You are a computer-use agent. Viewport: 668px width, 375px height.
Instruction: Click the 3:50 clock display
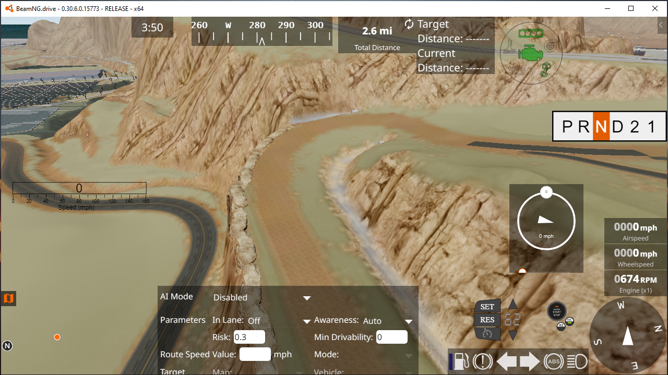coord(152,28)
